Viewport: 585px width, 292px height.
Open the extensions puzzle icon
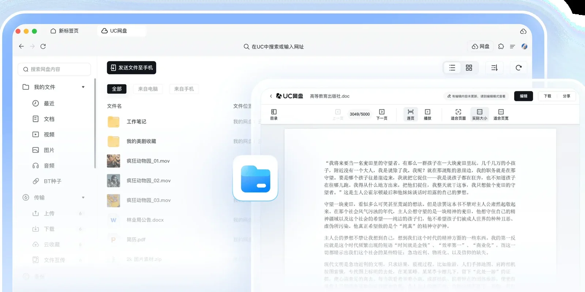click(x=501, y=46)
